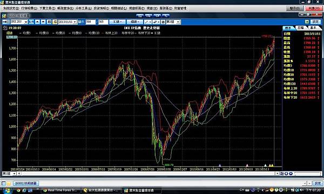Screen dimensions: 324x194
Task: Click the pink triangle marker on timeline
Action: [x=247, y=165]
